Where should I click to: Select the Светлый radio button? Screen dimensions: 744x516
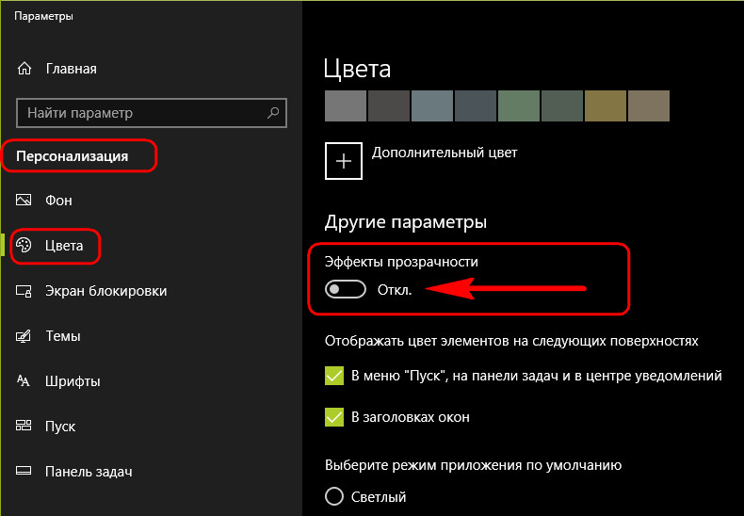pos(334,496)
